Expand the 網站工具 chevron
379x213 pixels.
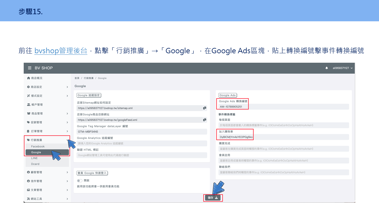[x=67, y=199]
